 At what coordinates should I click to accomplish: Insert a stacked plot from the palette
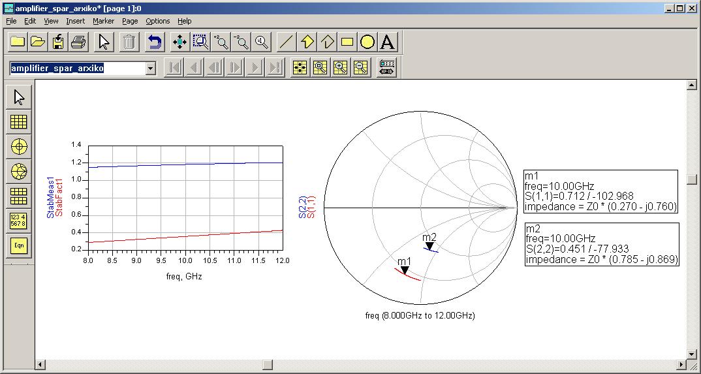click(19, 196)
